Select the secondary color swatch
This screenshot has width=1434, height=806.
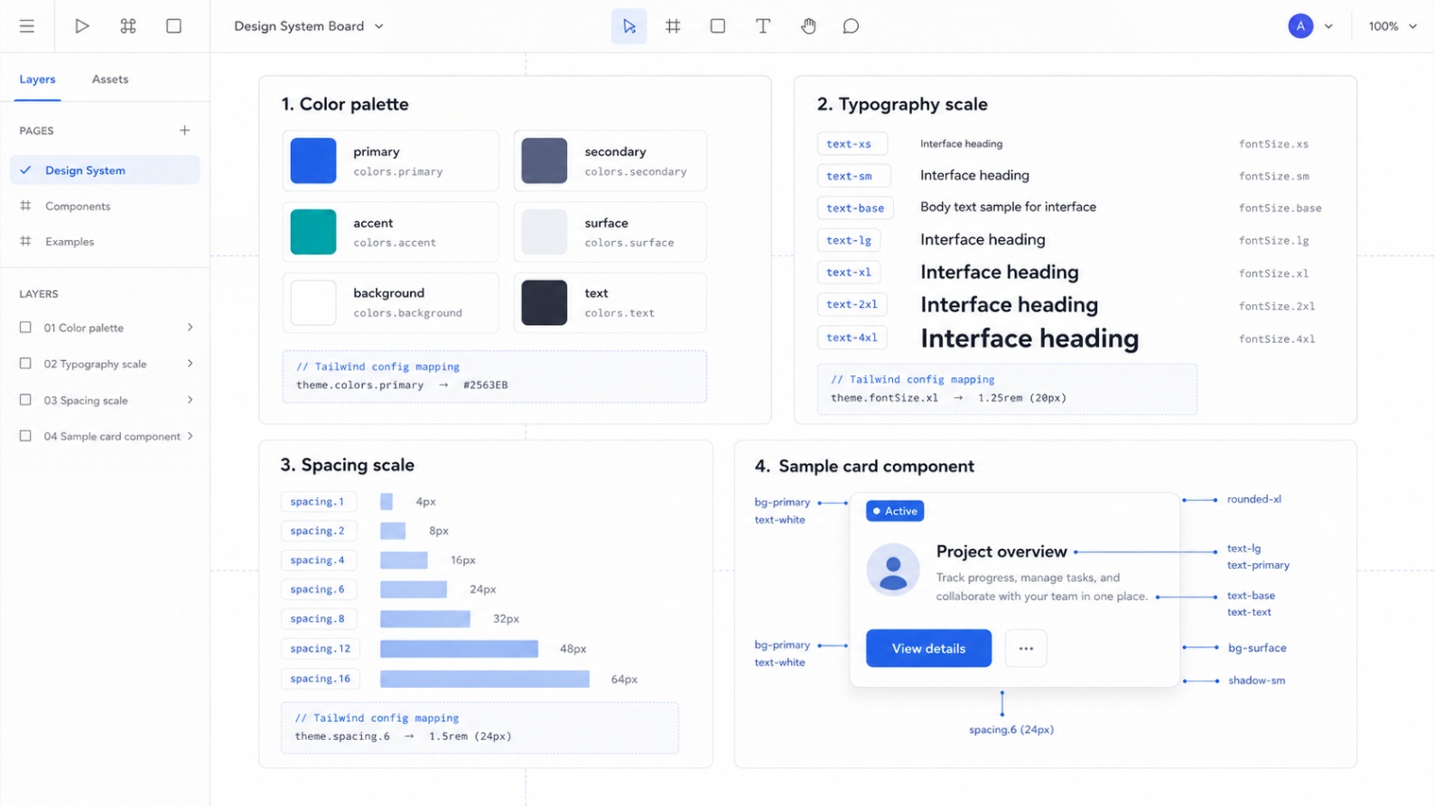(x=545, y=161)
